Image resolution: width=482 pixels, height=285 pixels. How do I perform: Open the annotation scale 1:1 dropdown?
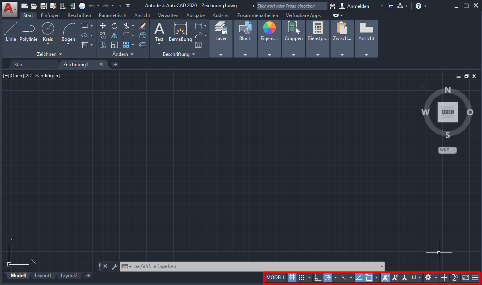click(416, 277)
